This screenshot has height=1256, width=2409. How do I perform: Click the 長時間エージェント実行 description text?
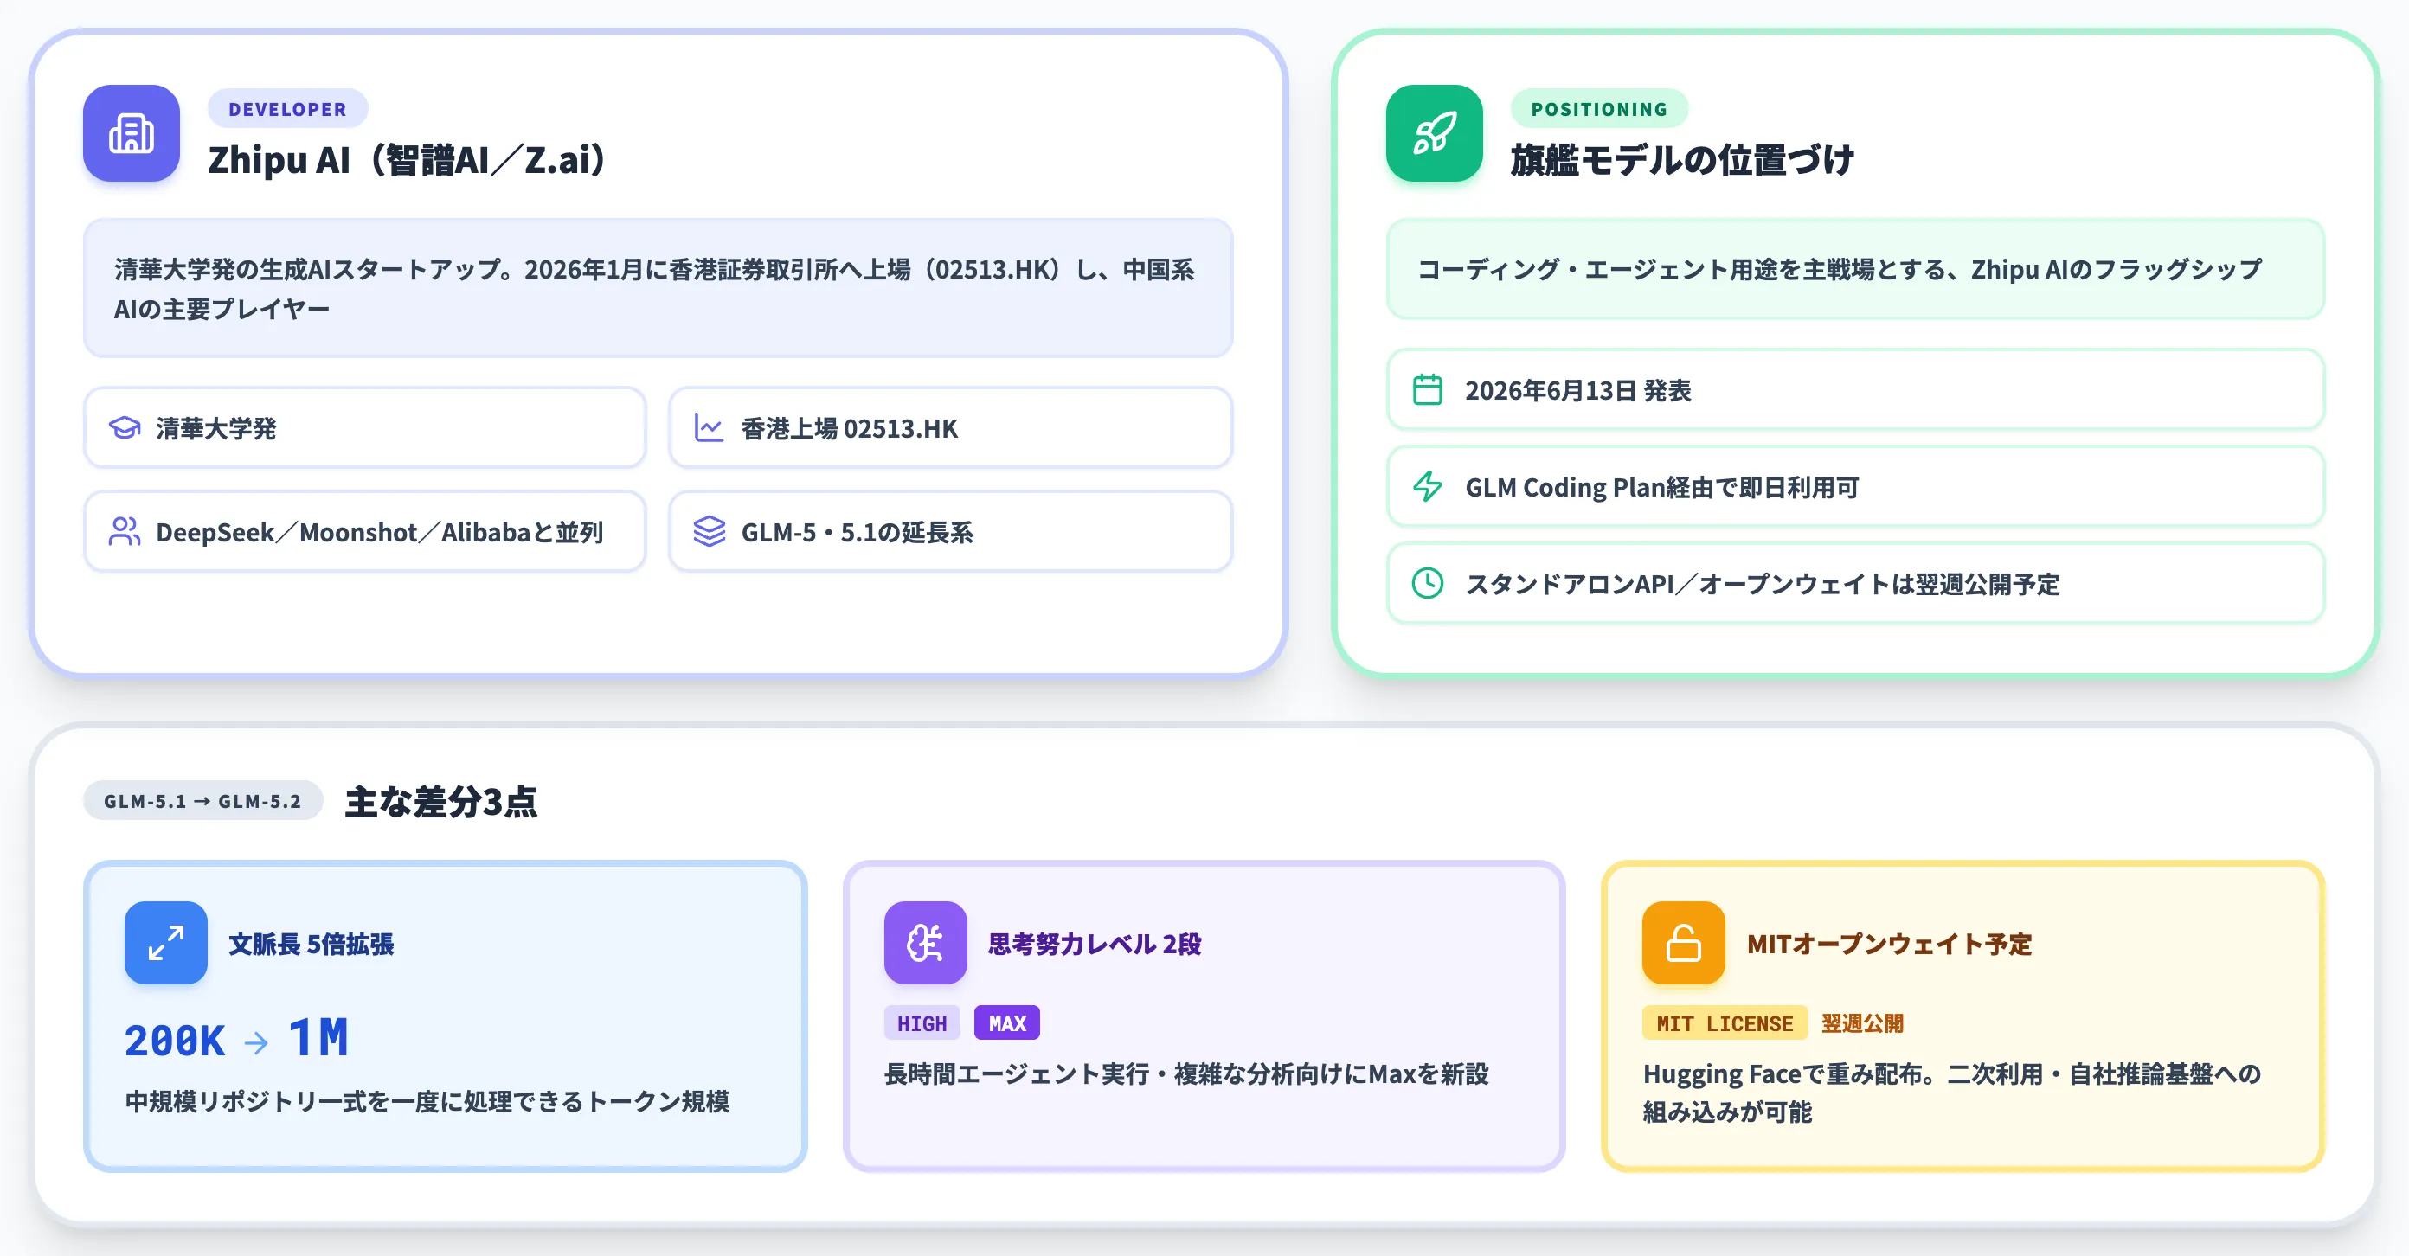tap(1185, 1074)
